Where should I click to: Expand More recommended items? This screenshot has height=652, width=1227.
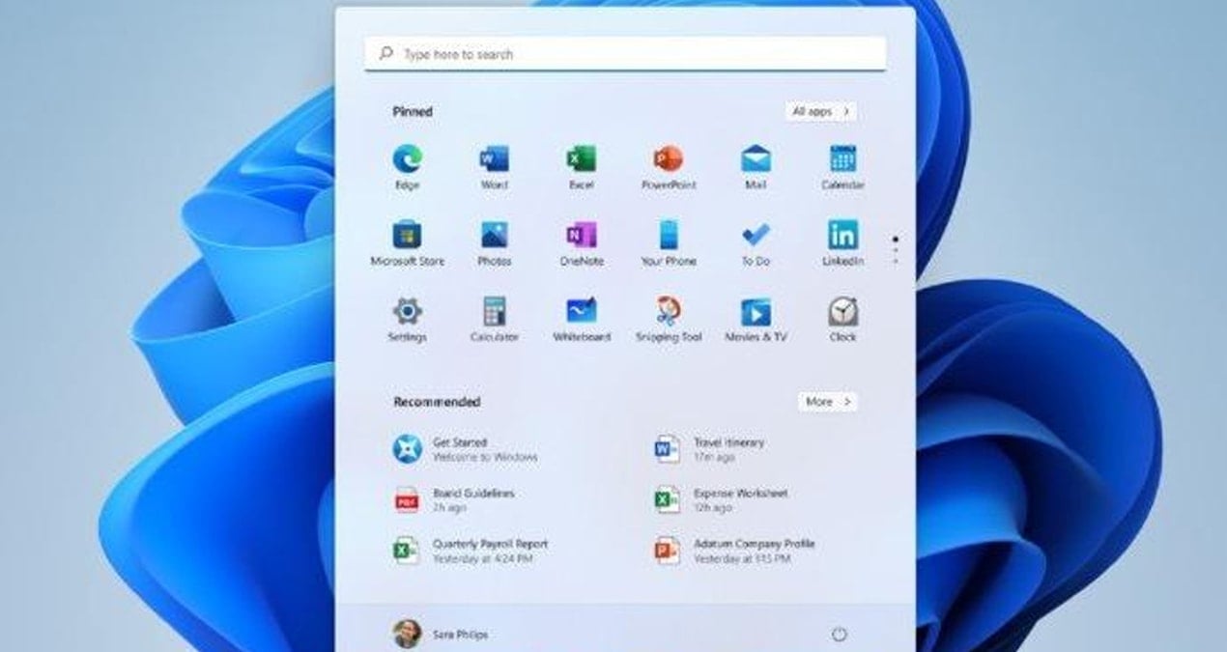point(827,402)
